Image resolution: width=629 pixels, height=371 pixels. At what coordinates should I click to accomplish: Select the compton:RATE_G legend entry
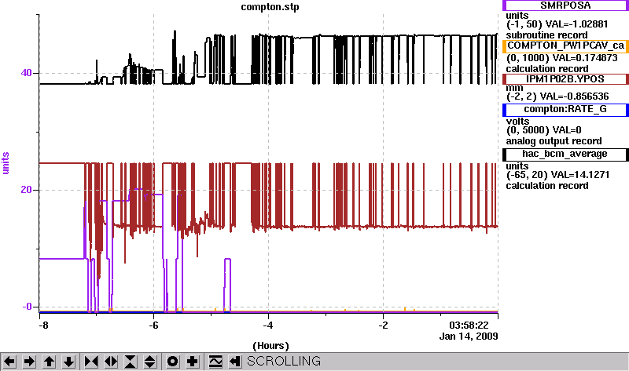tap(565, 109)
